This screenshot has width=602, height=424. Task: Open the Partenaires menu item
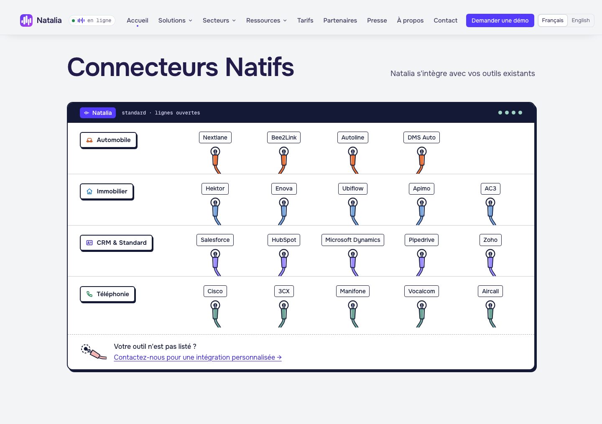(x=340, y=20)
